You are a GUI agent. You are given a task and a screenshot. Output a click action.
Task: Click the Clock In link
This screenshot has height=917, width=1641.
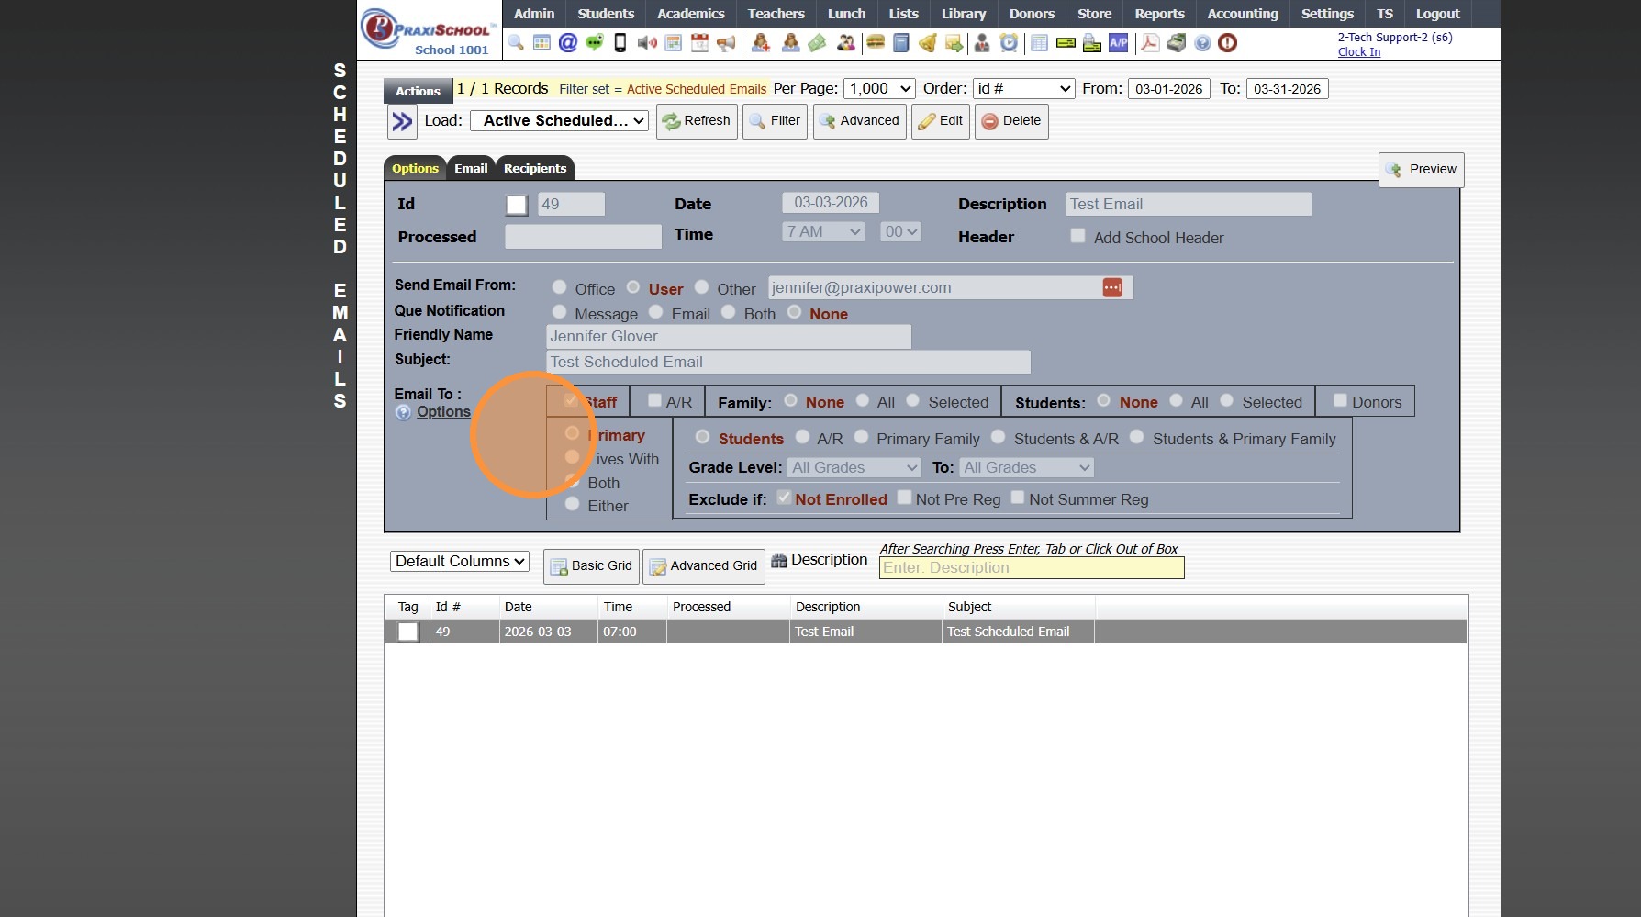(x=1358, y=52)
